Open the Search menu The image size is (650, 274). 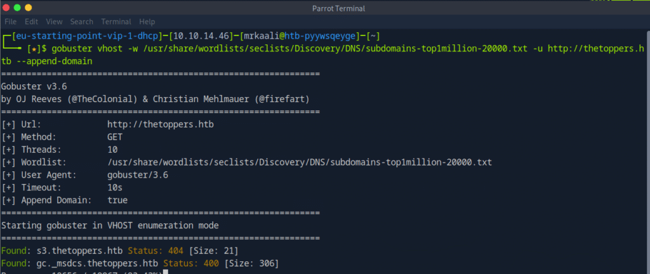[x=83, y=22]
